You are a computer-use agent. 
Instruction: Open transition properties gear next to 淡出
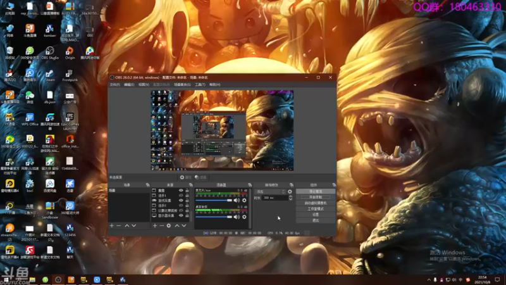(290, 192)
